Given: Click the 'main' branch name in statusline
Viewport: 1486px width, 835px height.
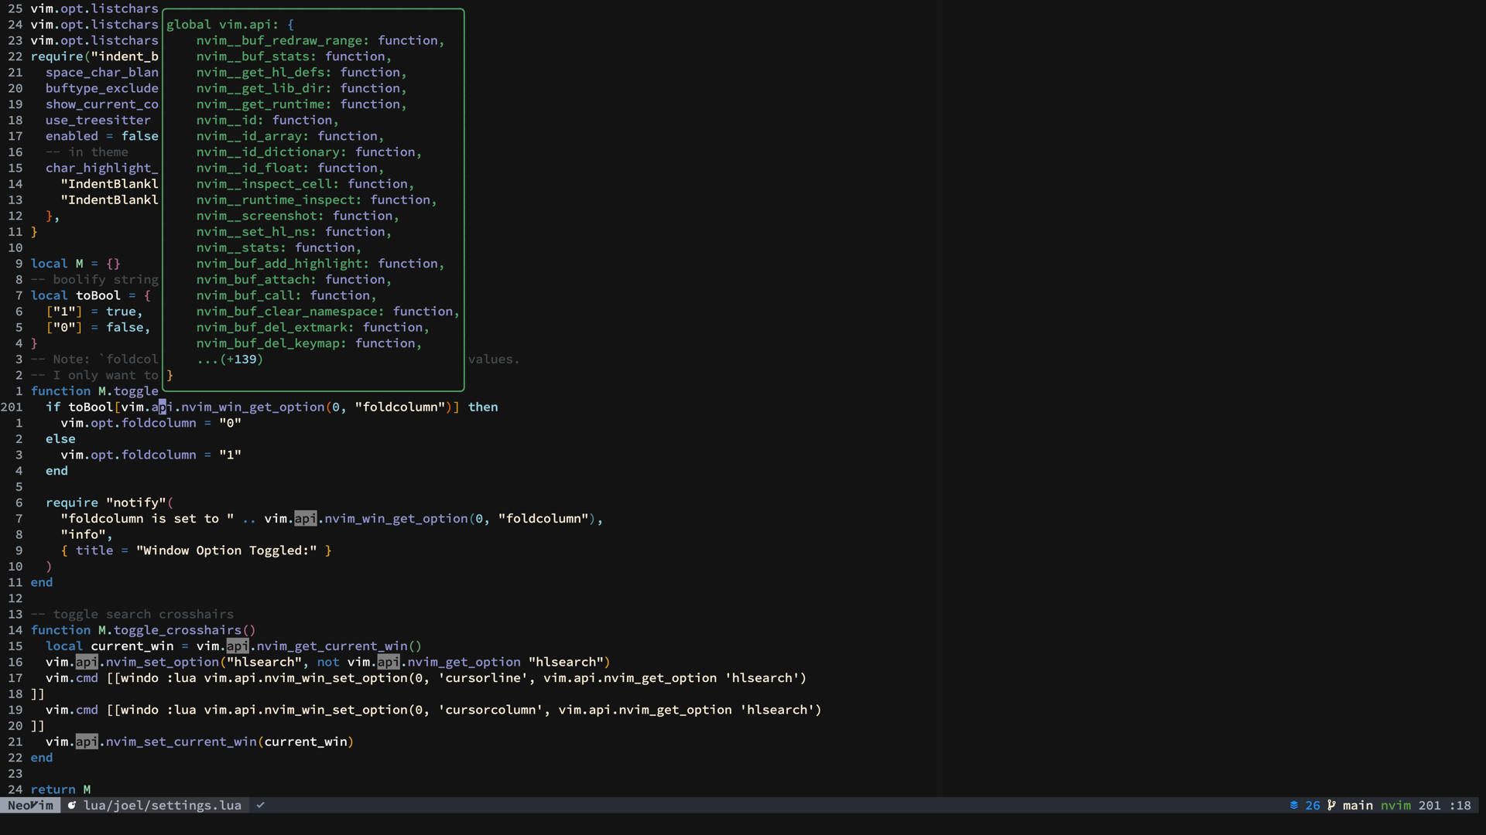Looking at the screenshot, I should 1358,805.
